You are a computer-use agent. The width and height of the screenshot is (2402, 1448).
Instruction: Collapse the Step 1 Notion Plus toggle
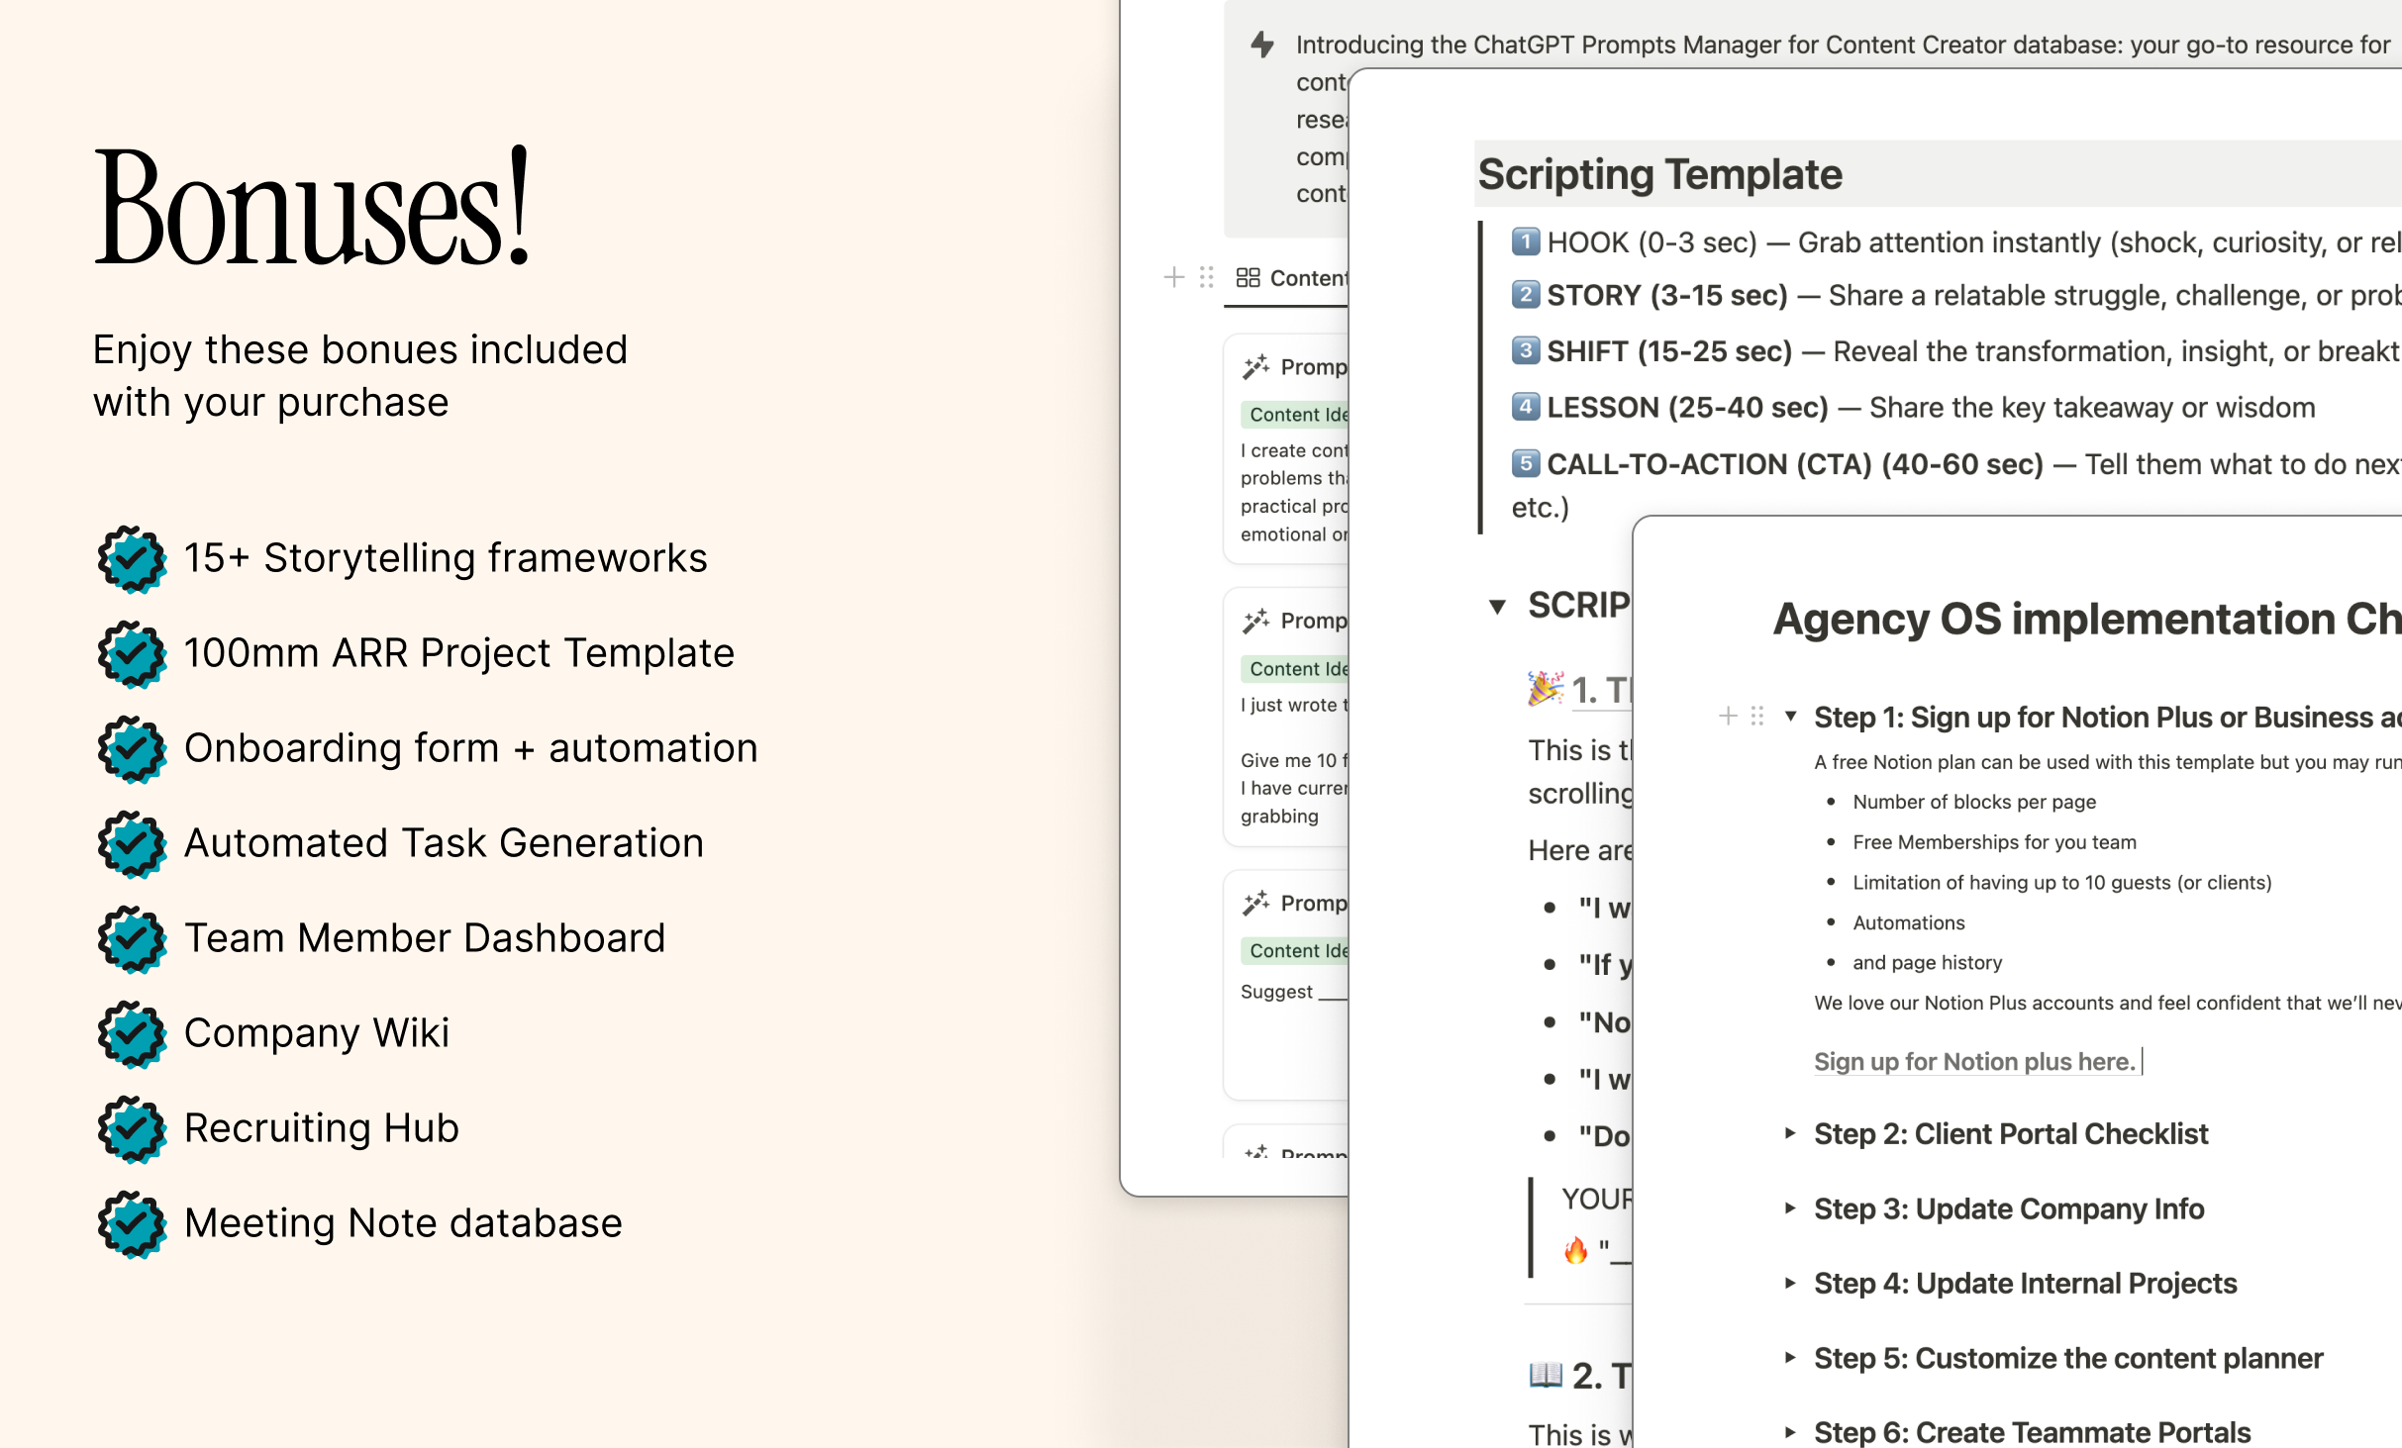click(x=1790, y=716)
